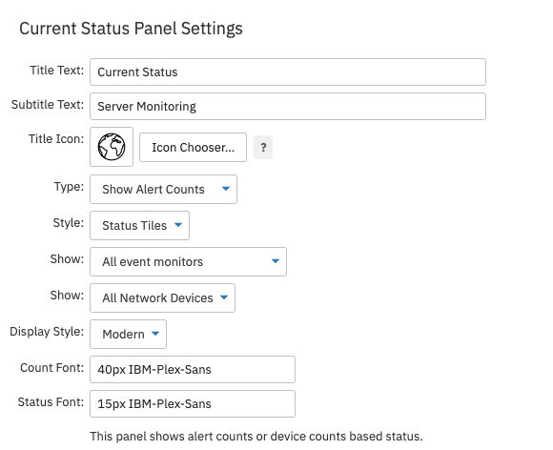The image size is (553, 450).
Task: Change the Display Style Modern dropdown
Action: pyautogui.click(x=128, y=334)
